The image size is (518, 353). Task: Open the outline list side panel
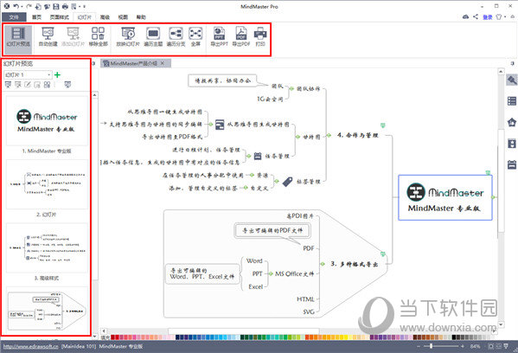pos(512,101)
